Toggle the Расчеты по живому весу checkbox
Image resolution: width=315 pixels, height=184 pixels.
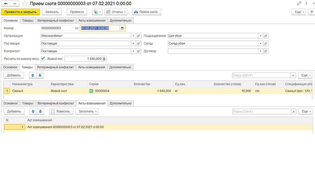pos(43,58)
